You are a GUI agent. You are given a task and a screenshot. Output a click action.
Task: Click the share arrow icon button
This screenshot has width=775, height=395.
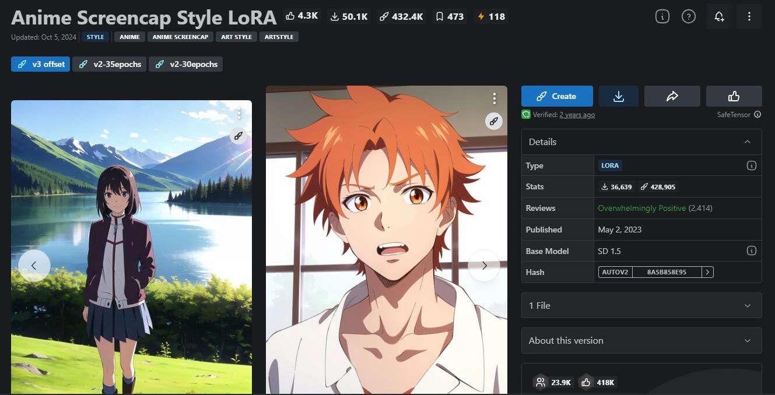click(x=672, y=96)
